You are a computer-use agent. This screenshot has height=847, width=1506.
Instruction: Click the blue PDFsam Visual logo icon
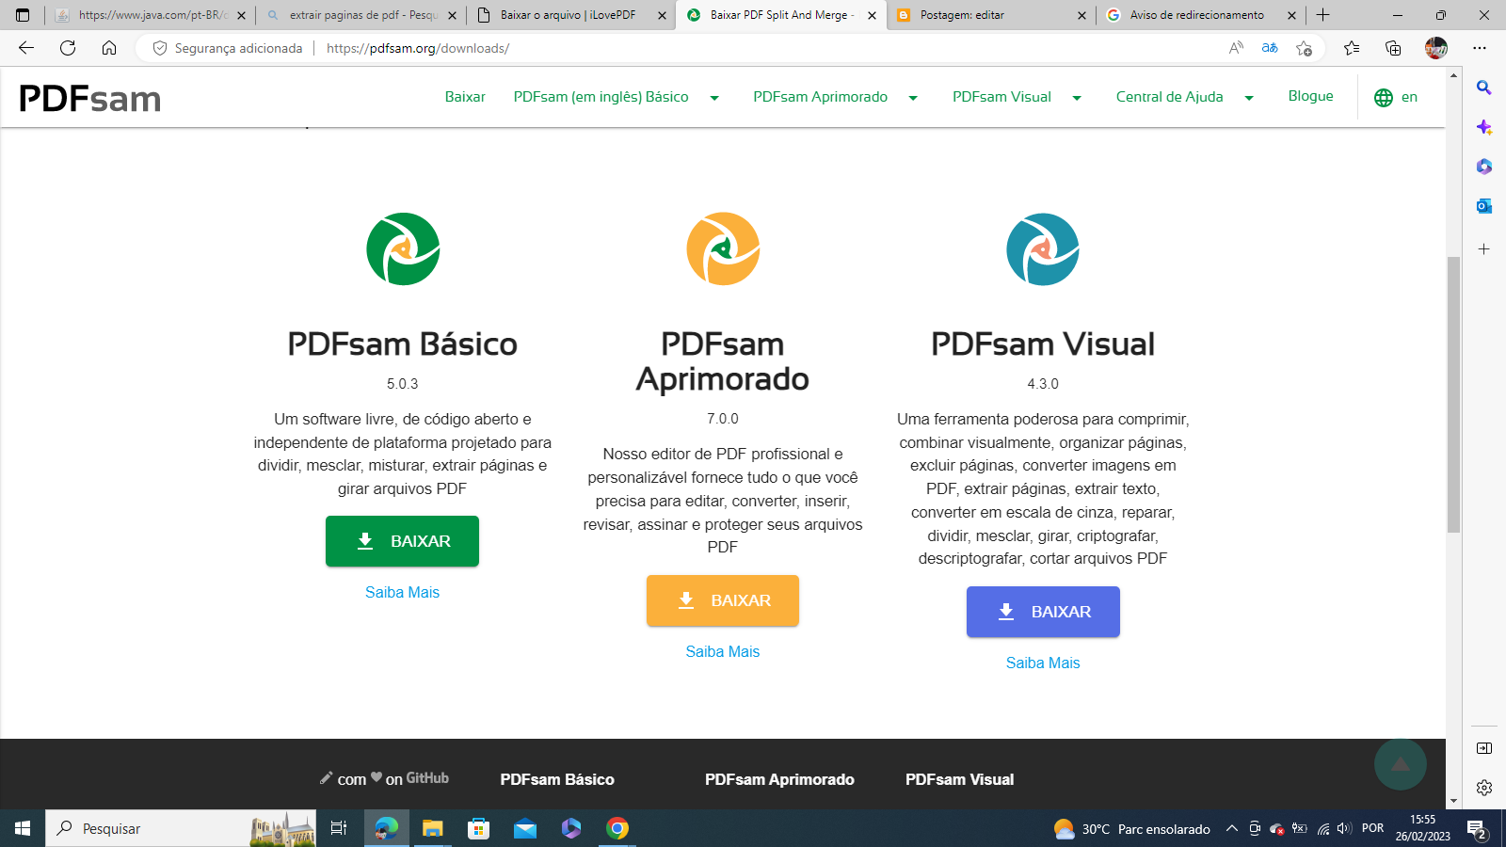1043,249
